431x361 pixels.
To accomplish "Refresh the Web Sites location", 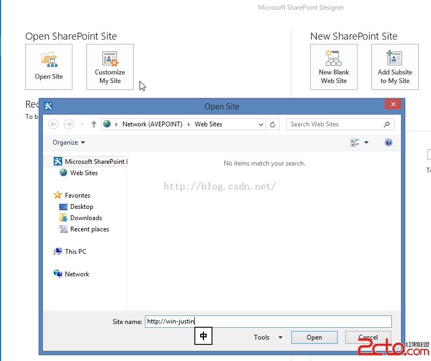I will (273, 125).
